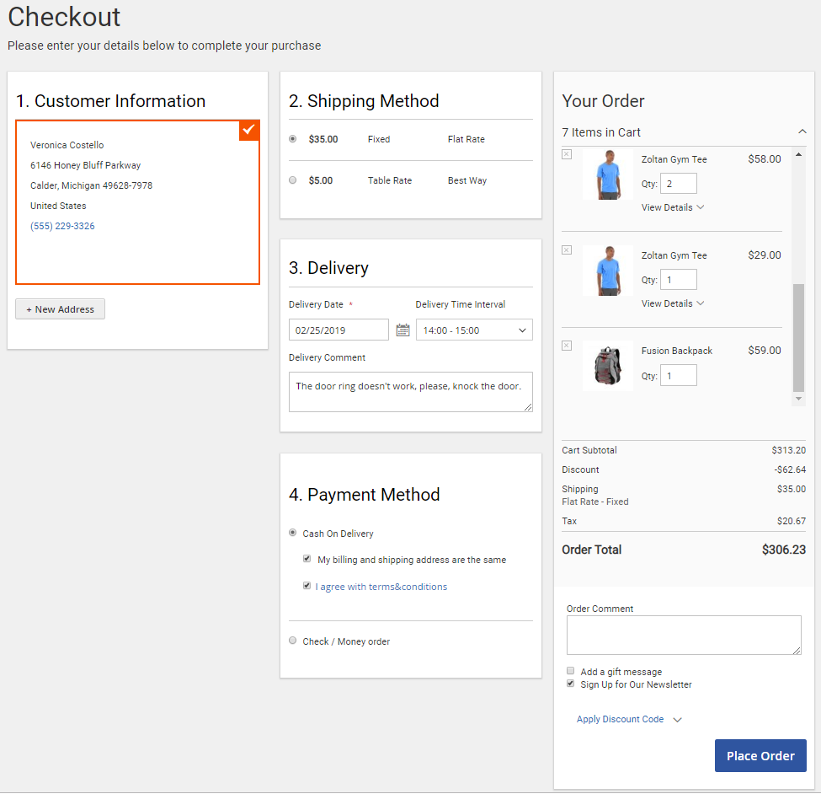The width and height of the screenshot is (821, 794).
Task: Uncheck billing and shipping address are the same
Action: point(307,559)
